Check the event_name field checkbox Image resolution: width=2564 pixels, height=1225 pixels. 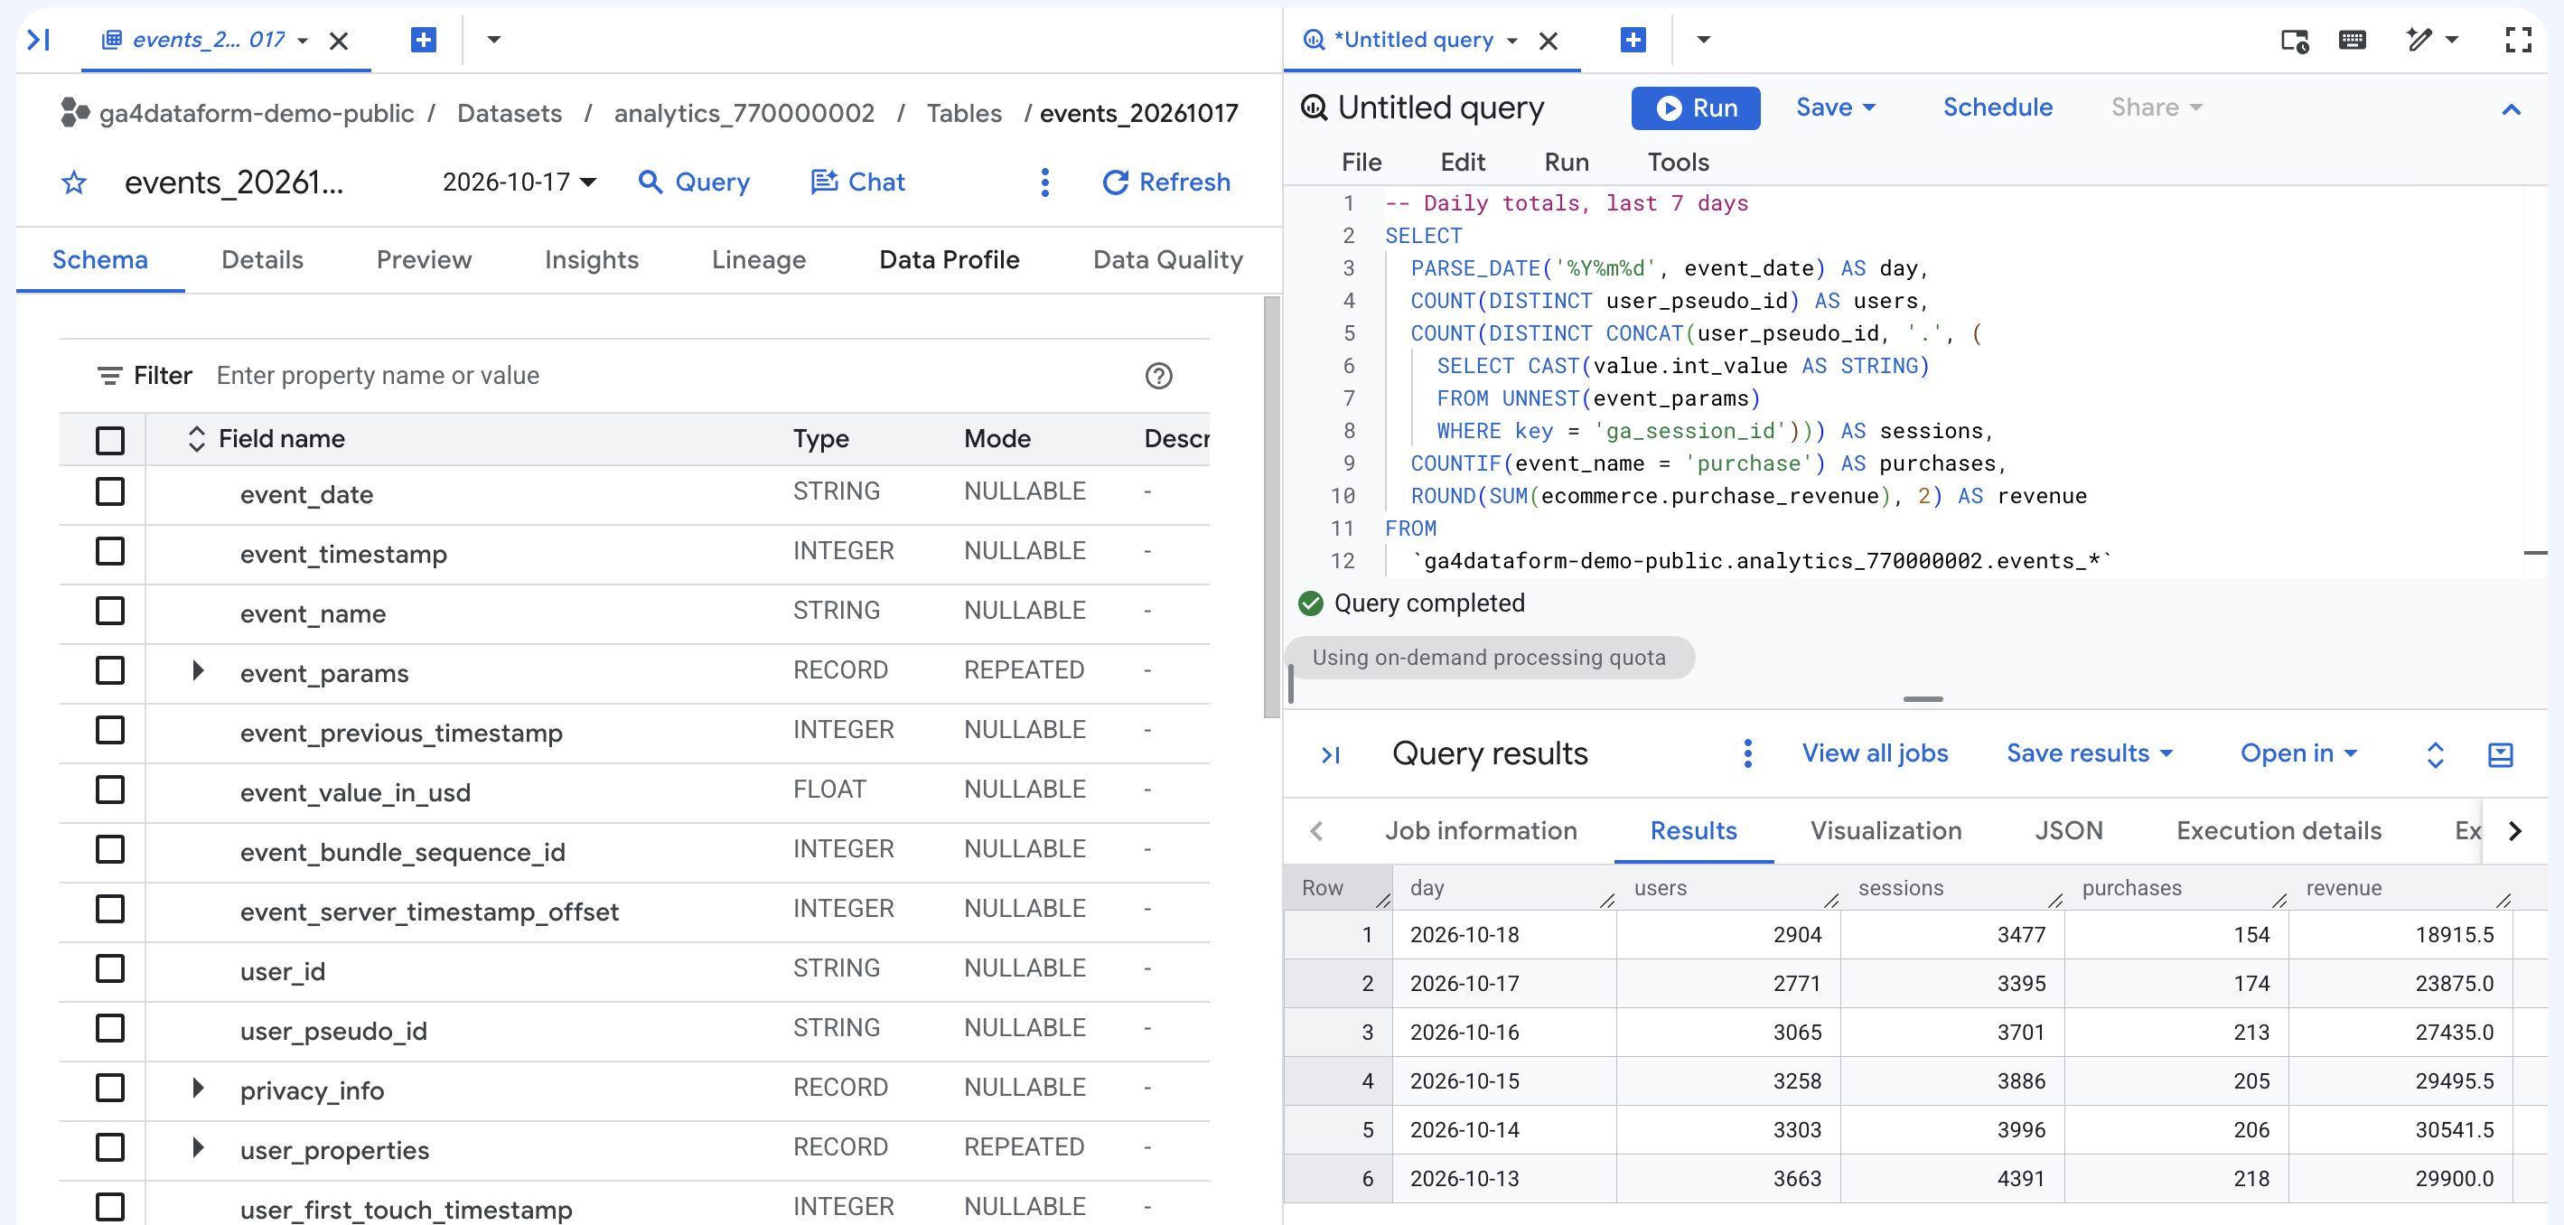click(110, 611)
